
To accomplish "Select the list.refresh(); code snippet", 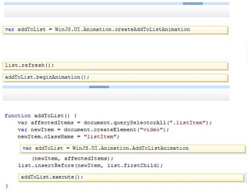I will pos(115,66).
